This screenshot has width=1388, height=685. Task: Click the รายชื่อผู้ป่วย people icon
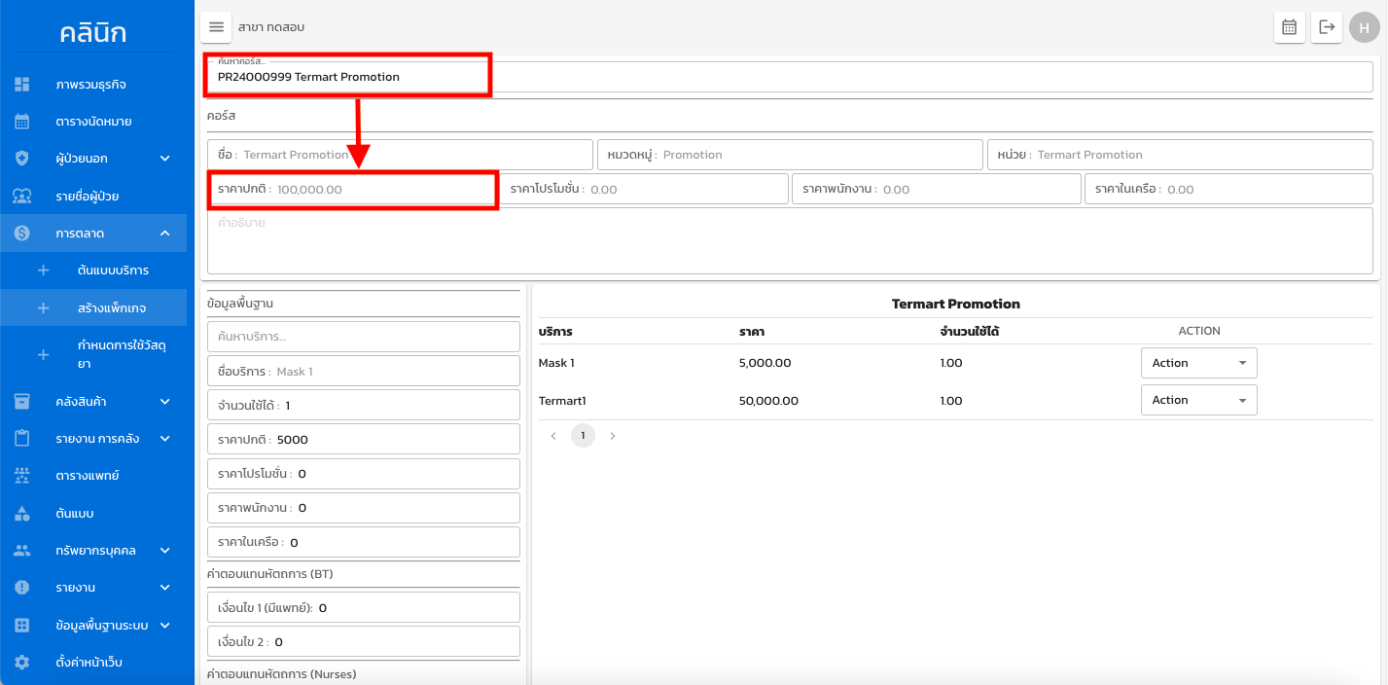[22, 197]
